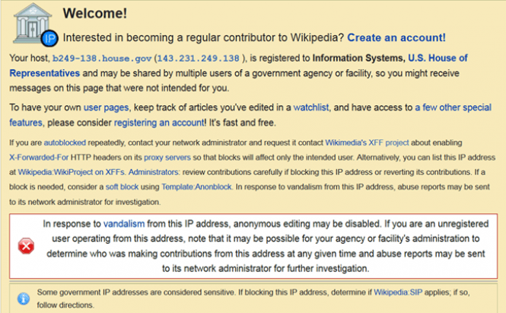Follow the vandalism link in red box

point(124,224)
